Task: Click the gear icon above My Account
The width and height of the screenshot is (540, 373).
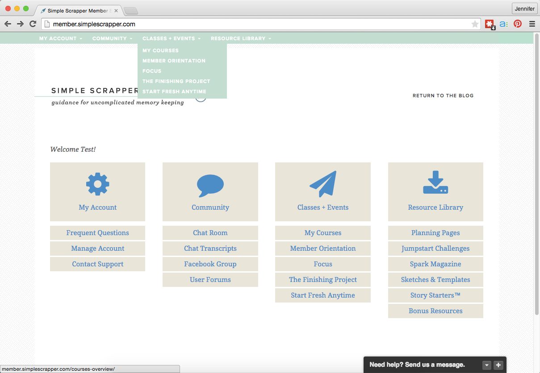Action: [x=97, y=184]
